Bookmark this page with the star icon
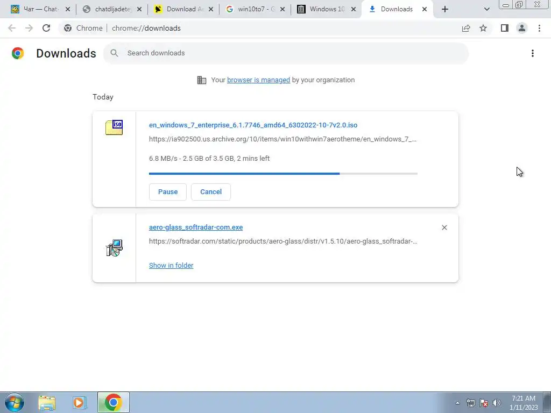This screenshot has width=551, height=413. click(x=483, y=28)
